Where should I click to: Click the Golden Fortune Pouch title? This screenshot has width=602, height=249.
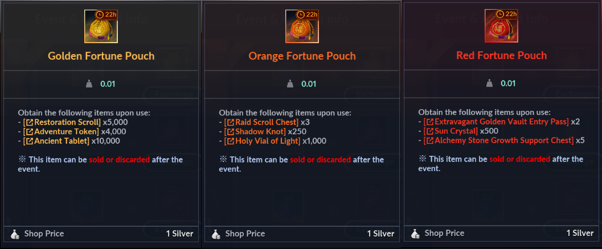[x=101, y=56]
